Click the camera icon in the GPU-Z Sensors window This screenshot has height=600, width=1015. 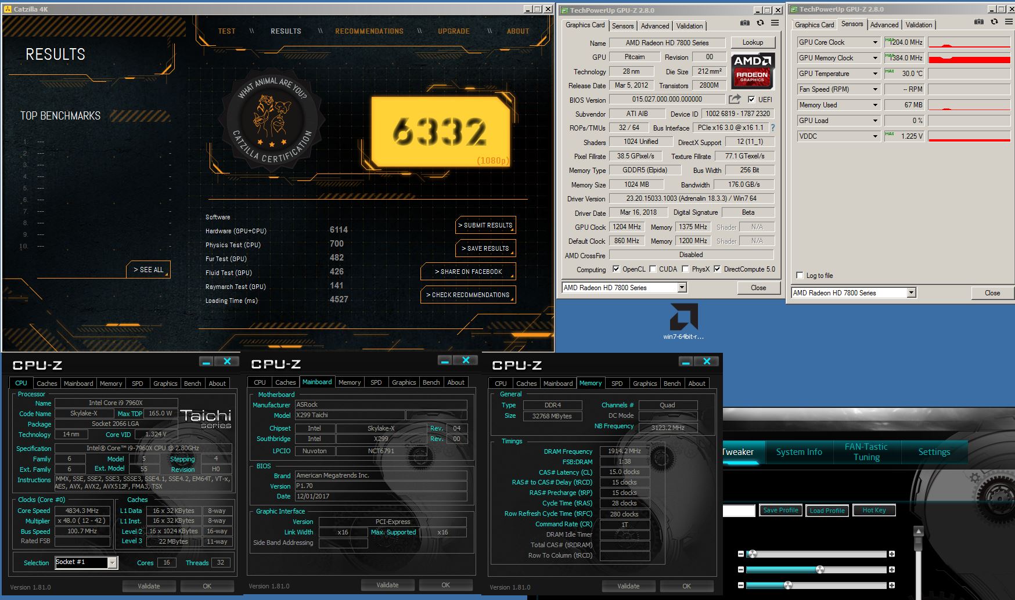click(x=979, y=22)
